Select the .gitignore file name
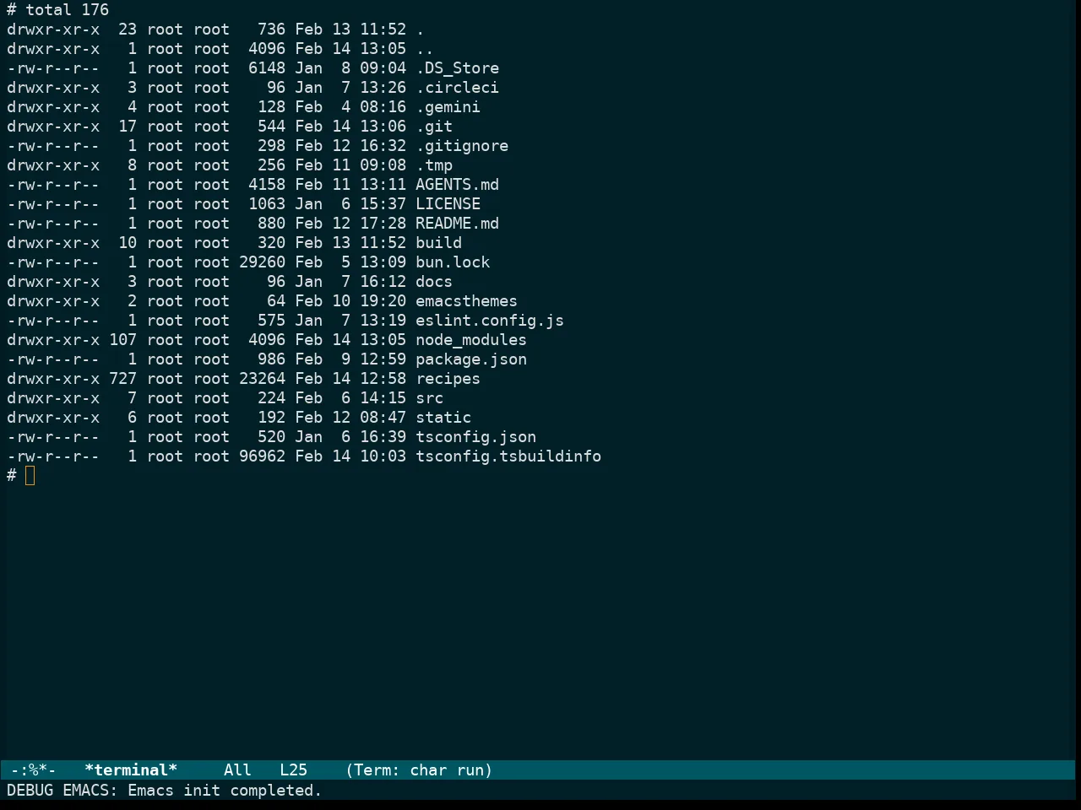This screenshot has height=810, width=1081. (462, 146)
